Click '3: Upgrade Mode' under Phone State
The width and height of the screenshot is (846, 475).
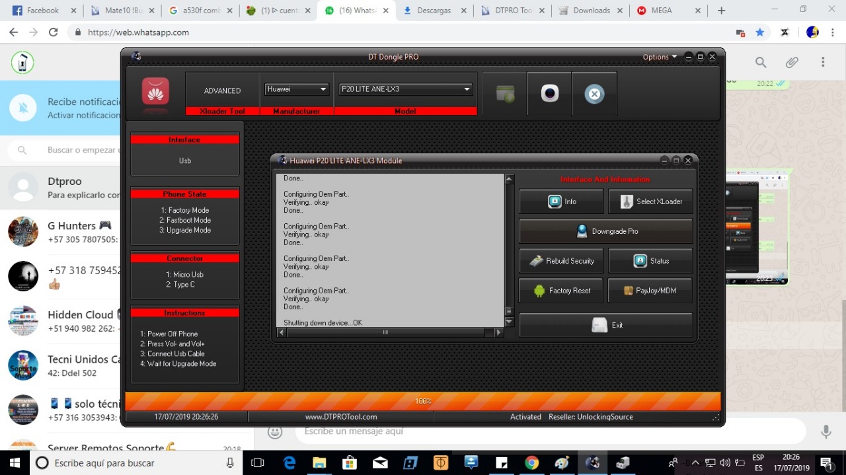185,230
